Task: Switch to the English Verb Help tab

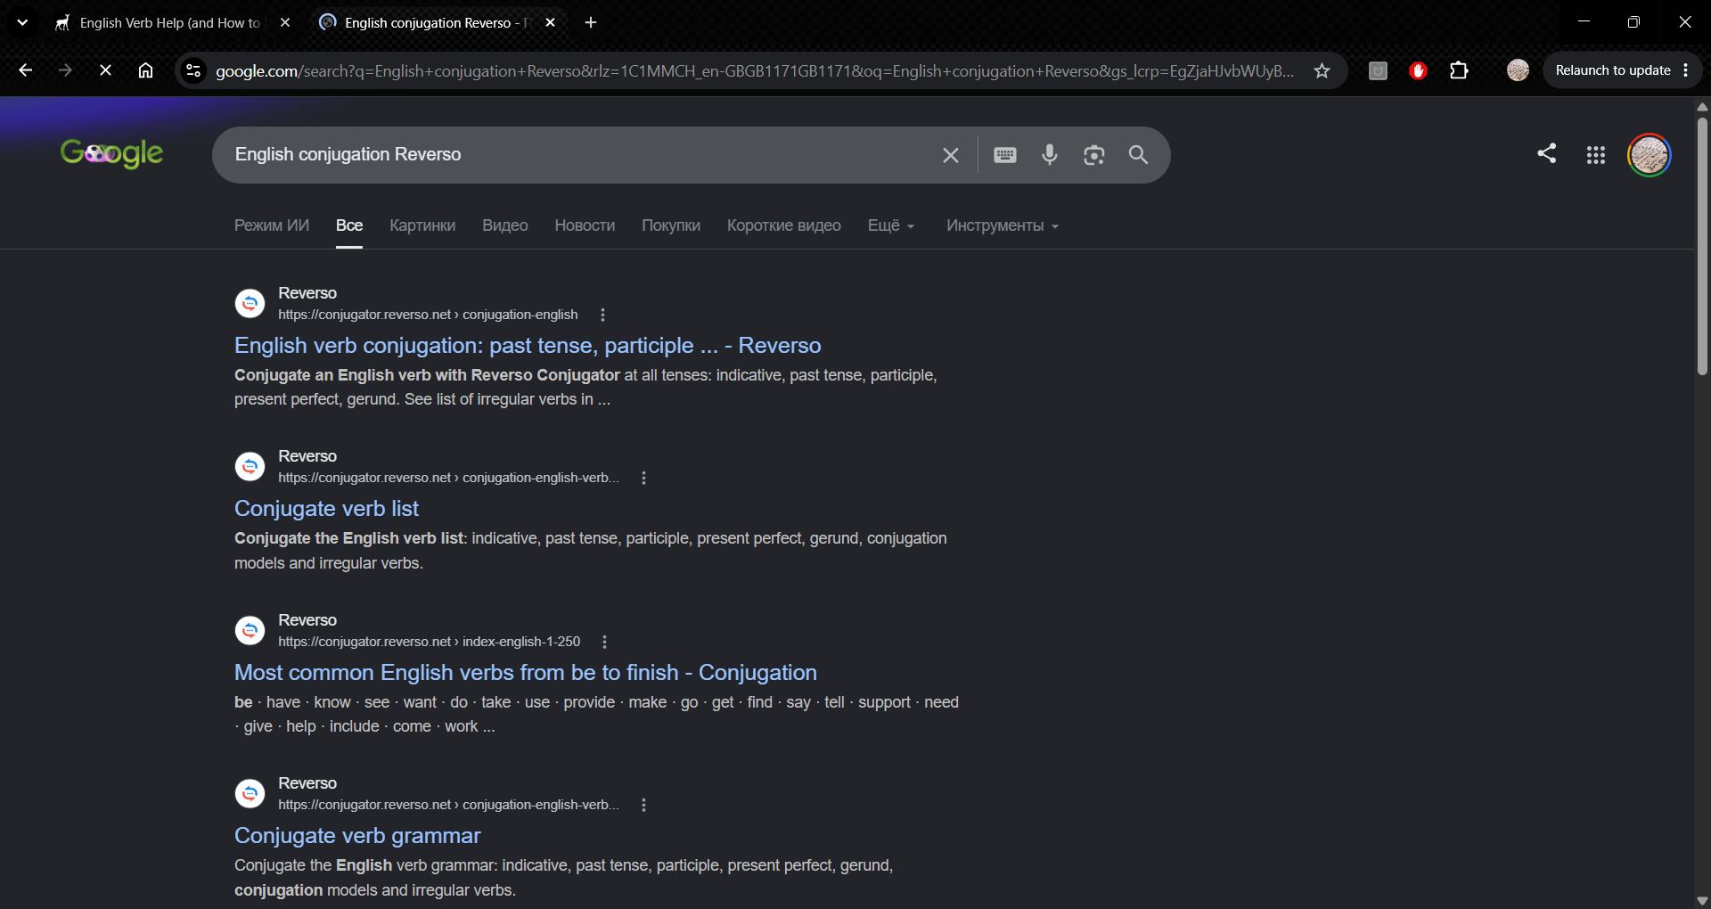Action: pos(171,22)
